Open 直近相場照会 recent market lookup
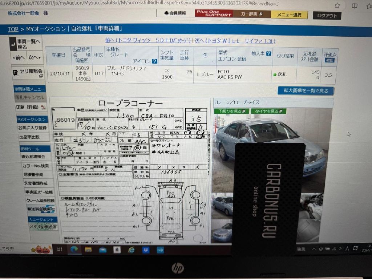Screen dimensions: 372x279 tap(33, 157)
